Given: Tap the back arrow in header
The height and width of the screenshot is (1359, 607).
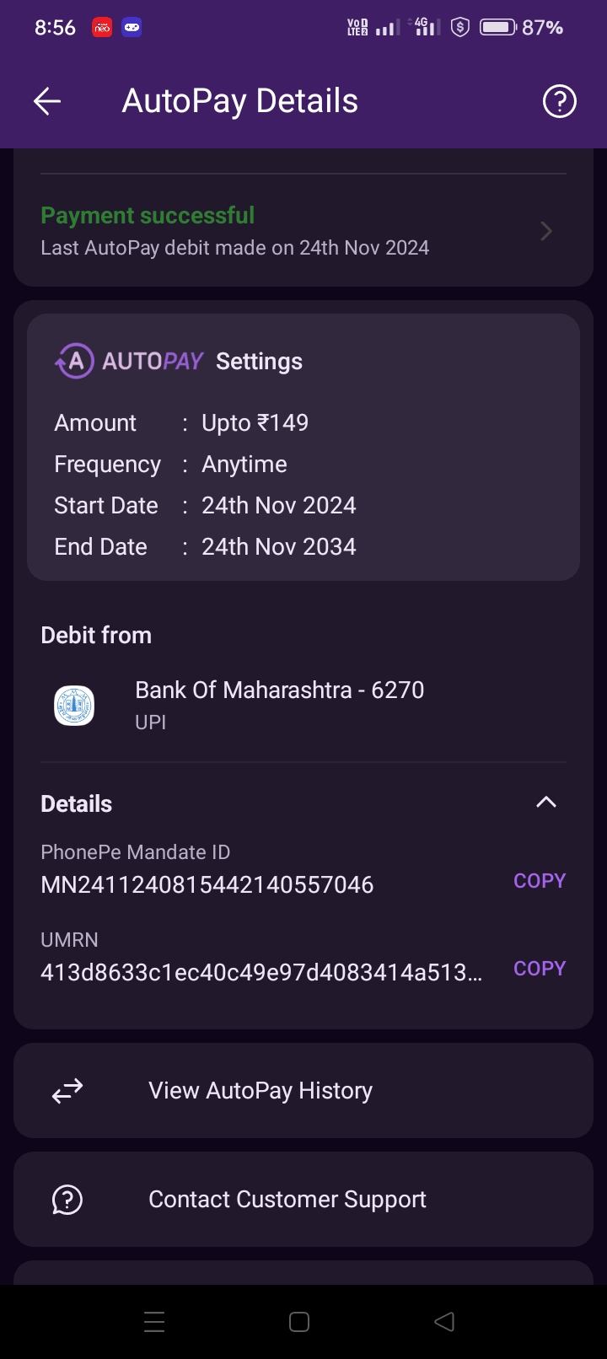Looking at the screenshot, I should point(47,102).
